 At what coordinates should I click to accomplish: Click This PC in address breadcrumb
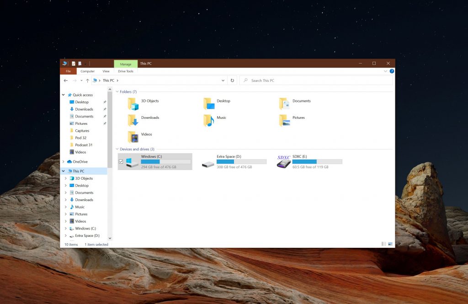(x=108, y=80)
